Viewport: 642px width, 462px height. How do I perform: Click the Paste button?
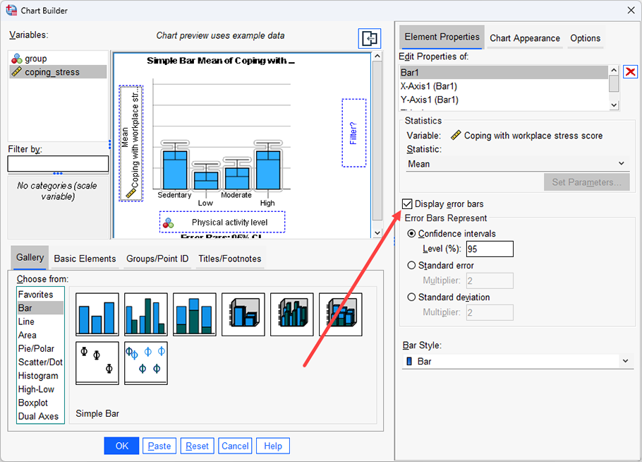159,446
